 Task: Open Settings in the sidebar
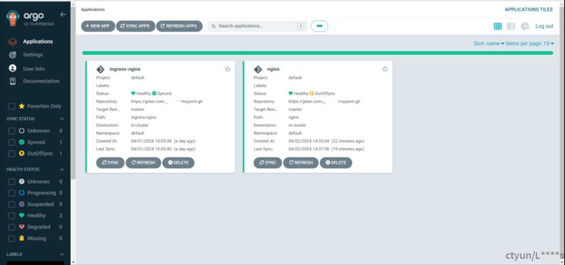point(33,54)
